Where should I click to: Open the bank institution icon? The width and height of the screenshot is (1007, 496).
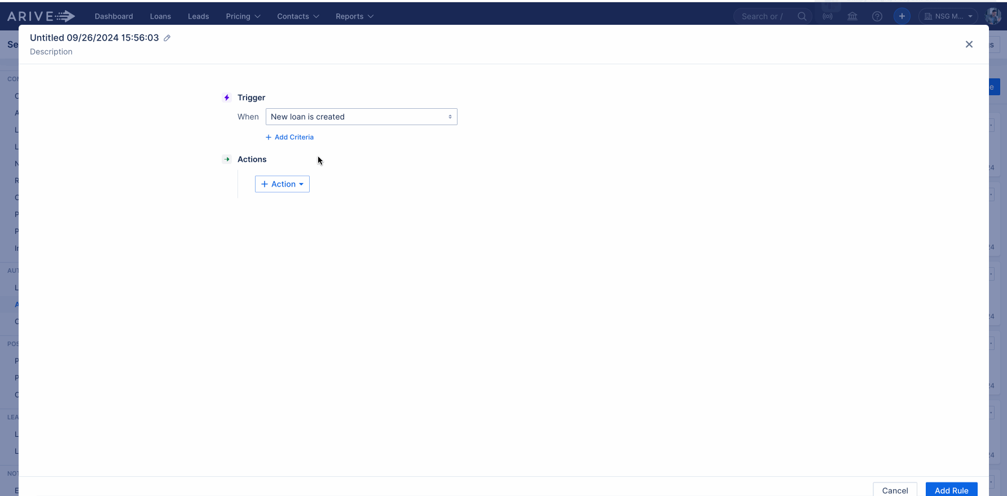coord(852,16)
